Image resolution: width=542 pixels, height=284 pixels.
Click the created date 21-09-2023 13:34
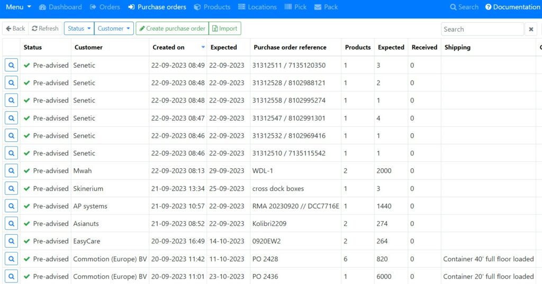(178, 189)
